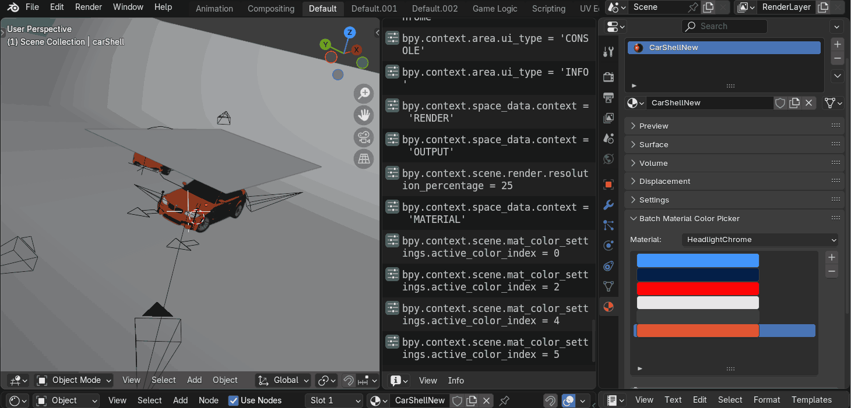The height and width of the screenshot is (408, 851).
Task: Unlink CarShellNew material with X button
Action: pos(808,103)
